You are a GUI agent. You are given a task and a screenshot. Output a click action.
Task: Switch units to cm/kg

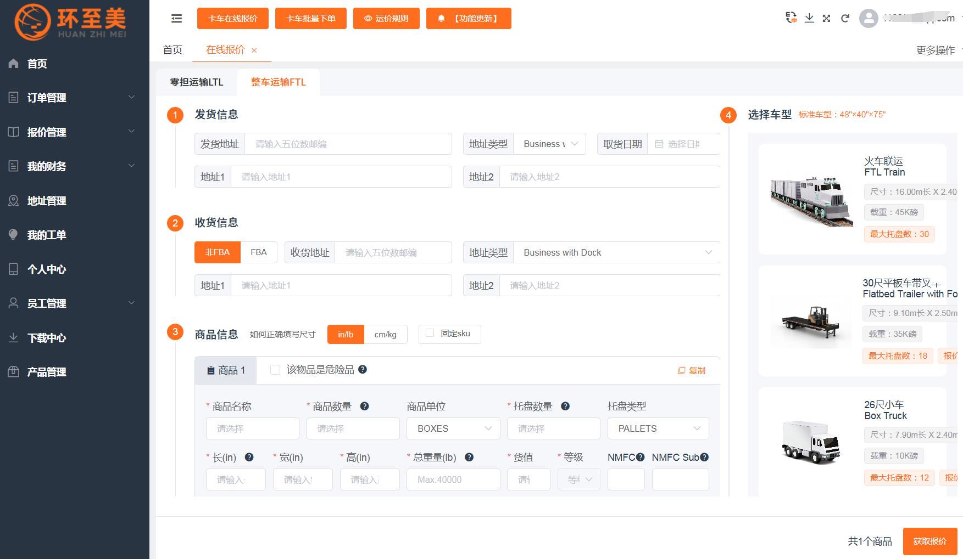385,334
